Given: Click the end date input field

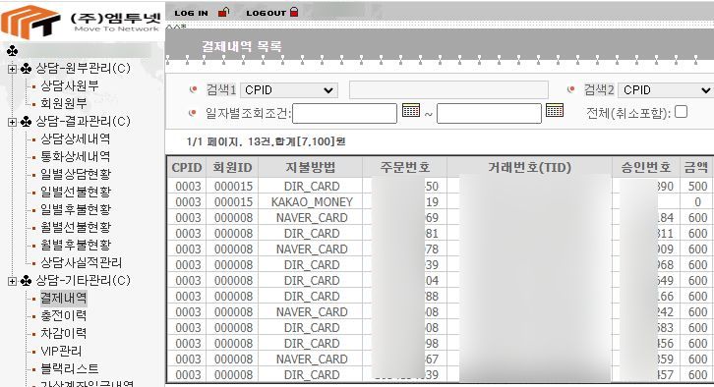Looking at the screenshot, I should (489, 113).
